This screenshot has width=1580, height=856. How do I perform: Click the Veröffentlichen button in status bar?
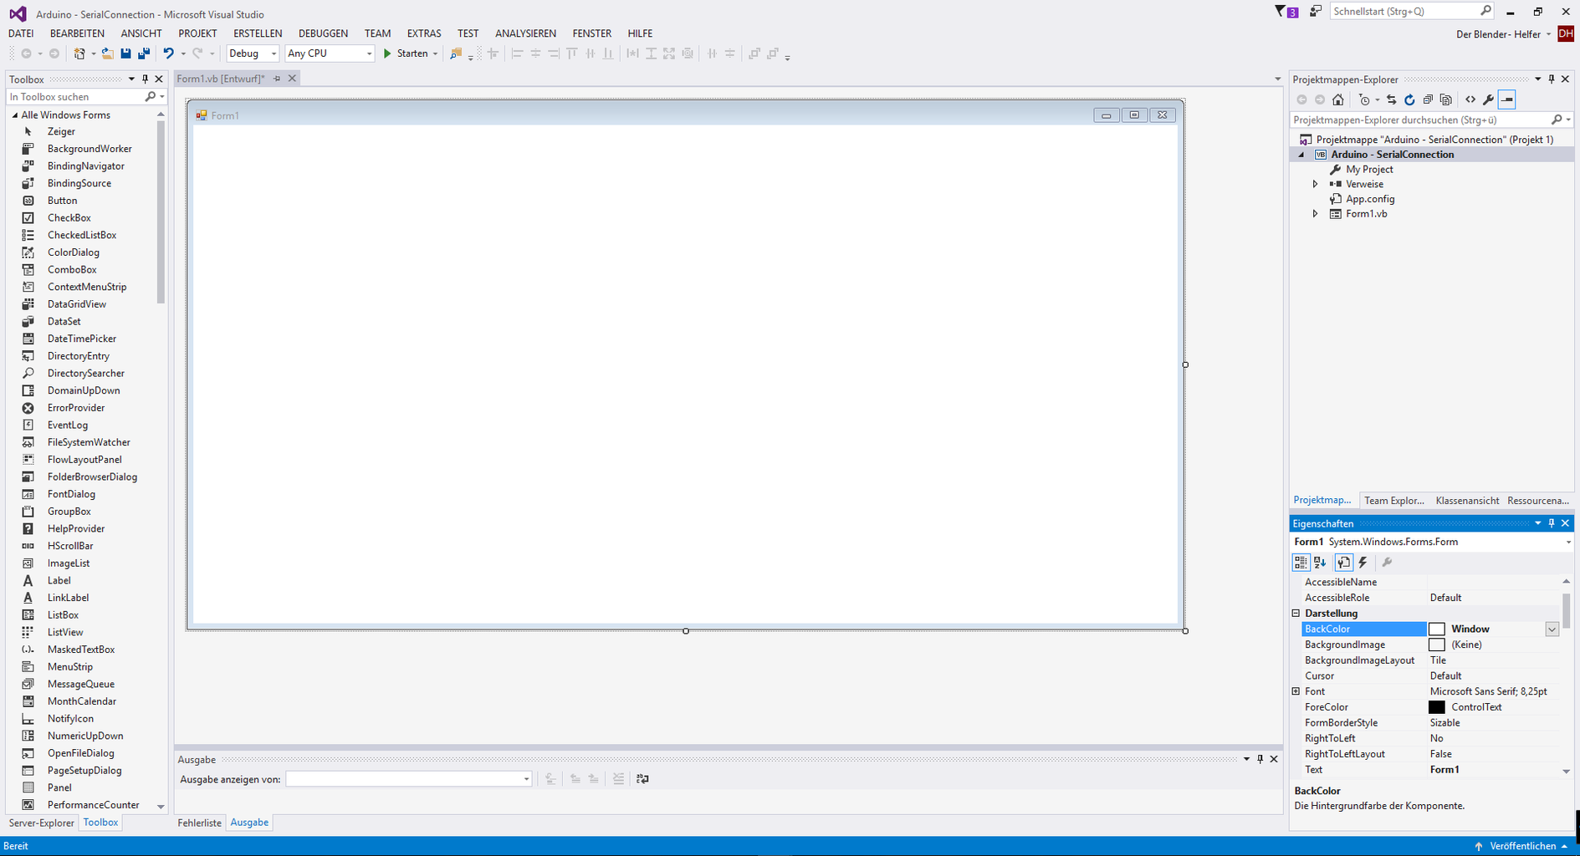(1524, 845)
